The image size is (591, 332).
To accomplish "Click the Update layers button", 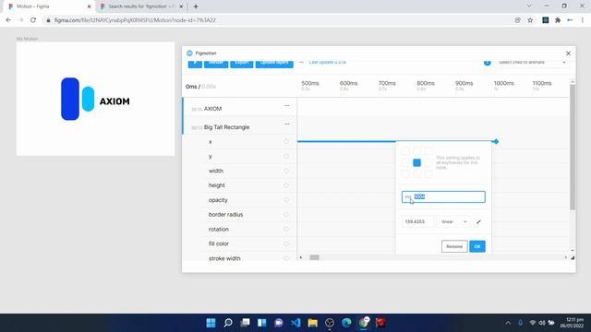I will pyautogui.click(x=274, y=64).
